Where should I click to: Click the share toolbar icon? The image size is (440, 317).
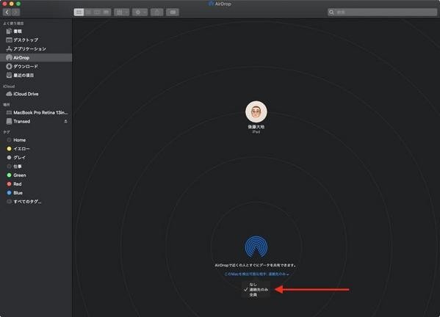157,12
